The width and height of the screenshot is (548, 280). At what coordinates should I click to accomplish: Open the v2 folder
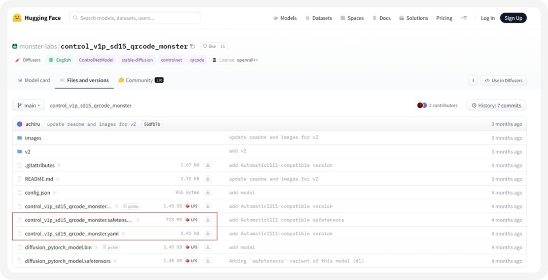coord(27,152)
